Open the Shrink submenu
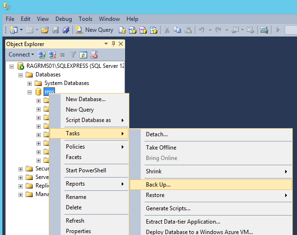 (211, 171)
